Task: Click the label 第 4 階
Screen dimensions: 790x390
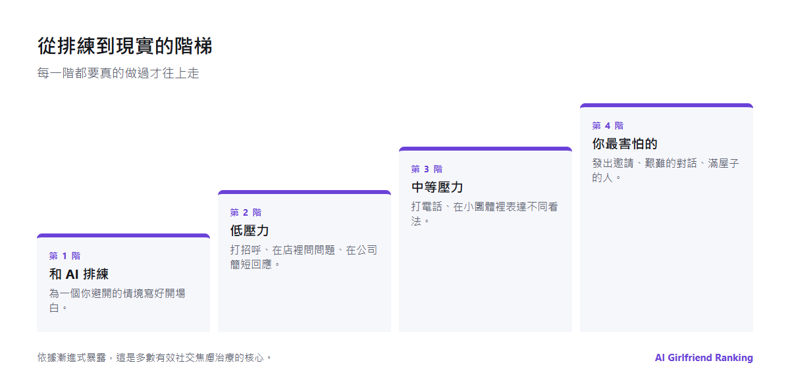Action: (x=608, y=126)
